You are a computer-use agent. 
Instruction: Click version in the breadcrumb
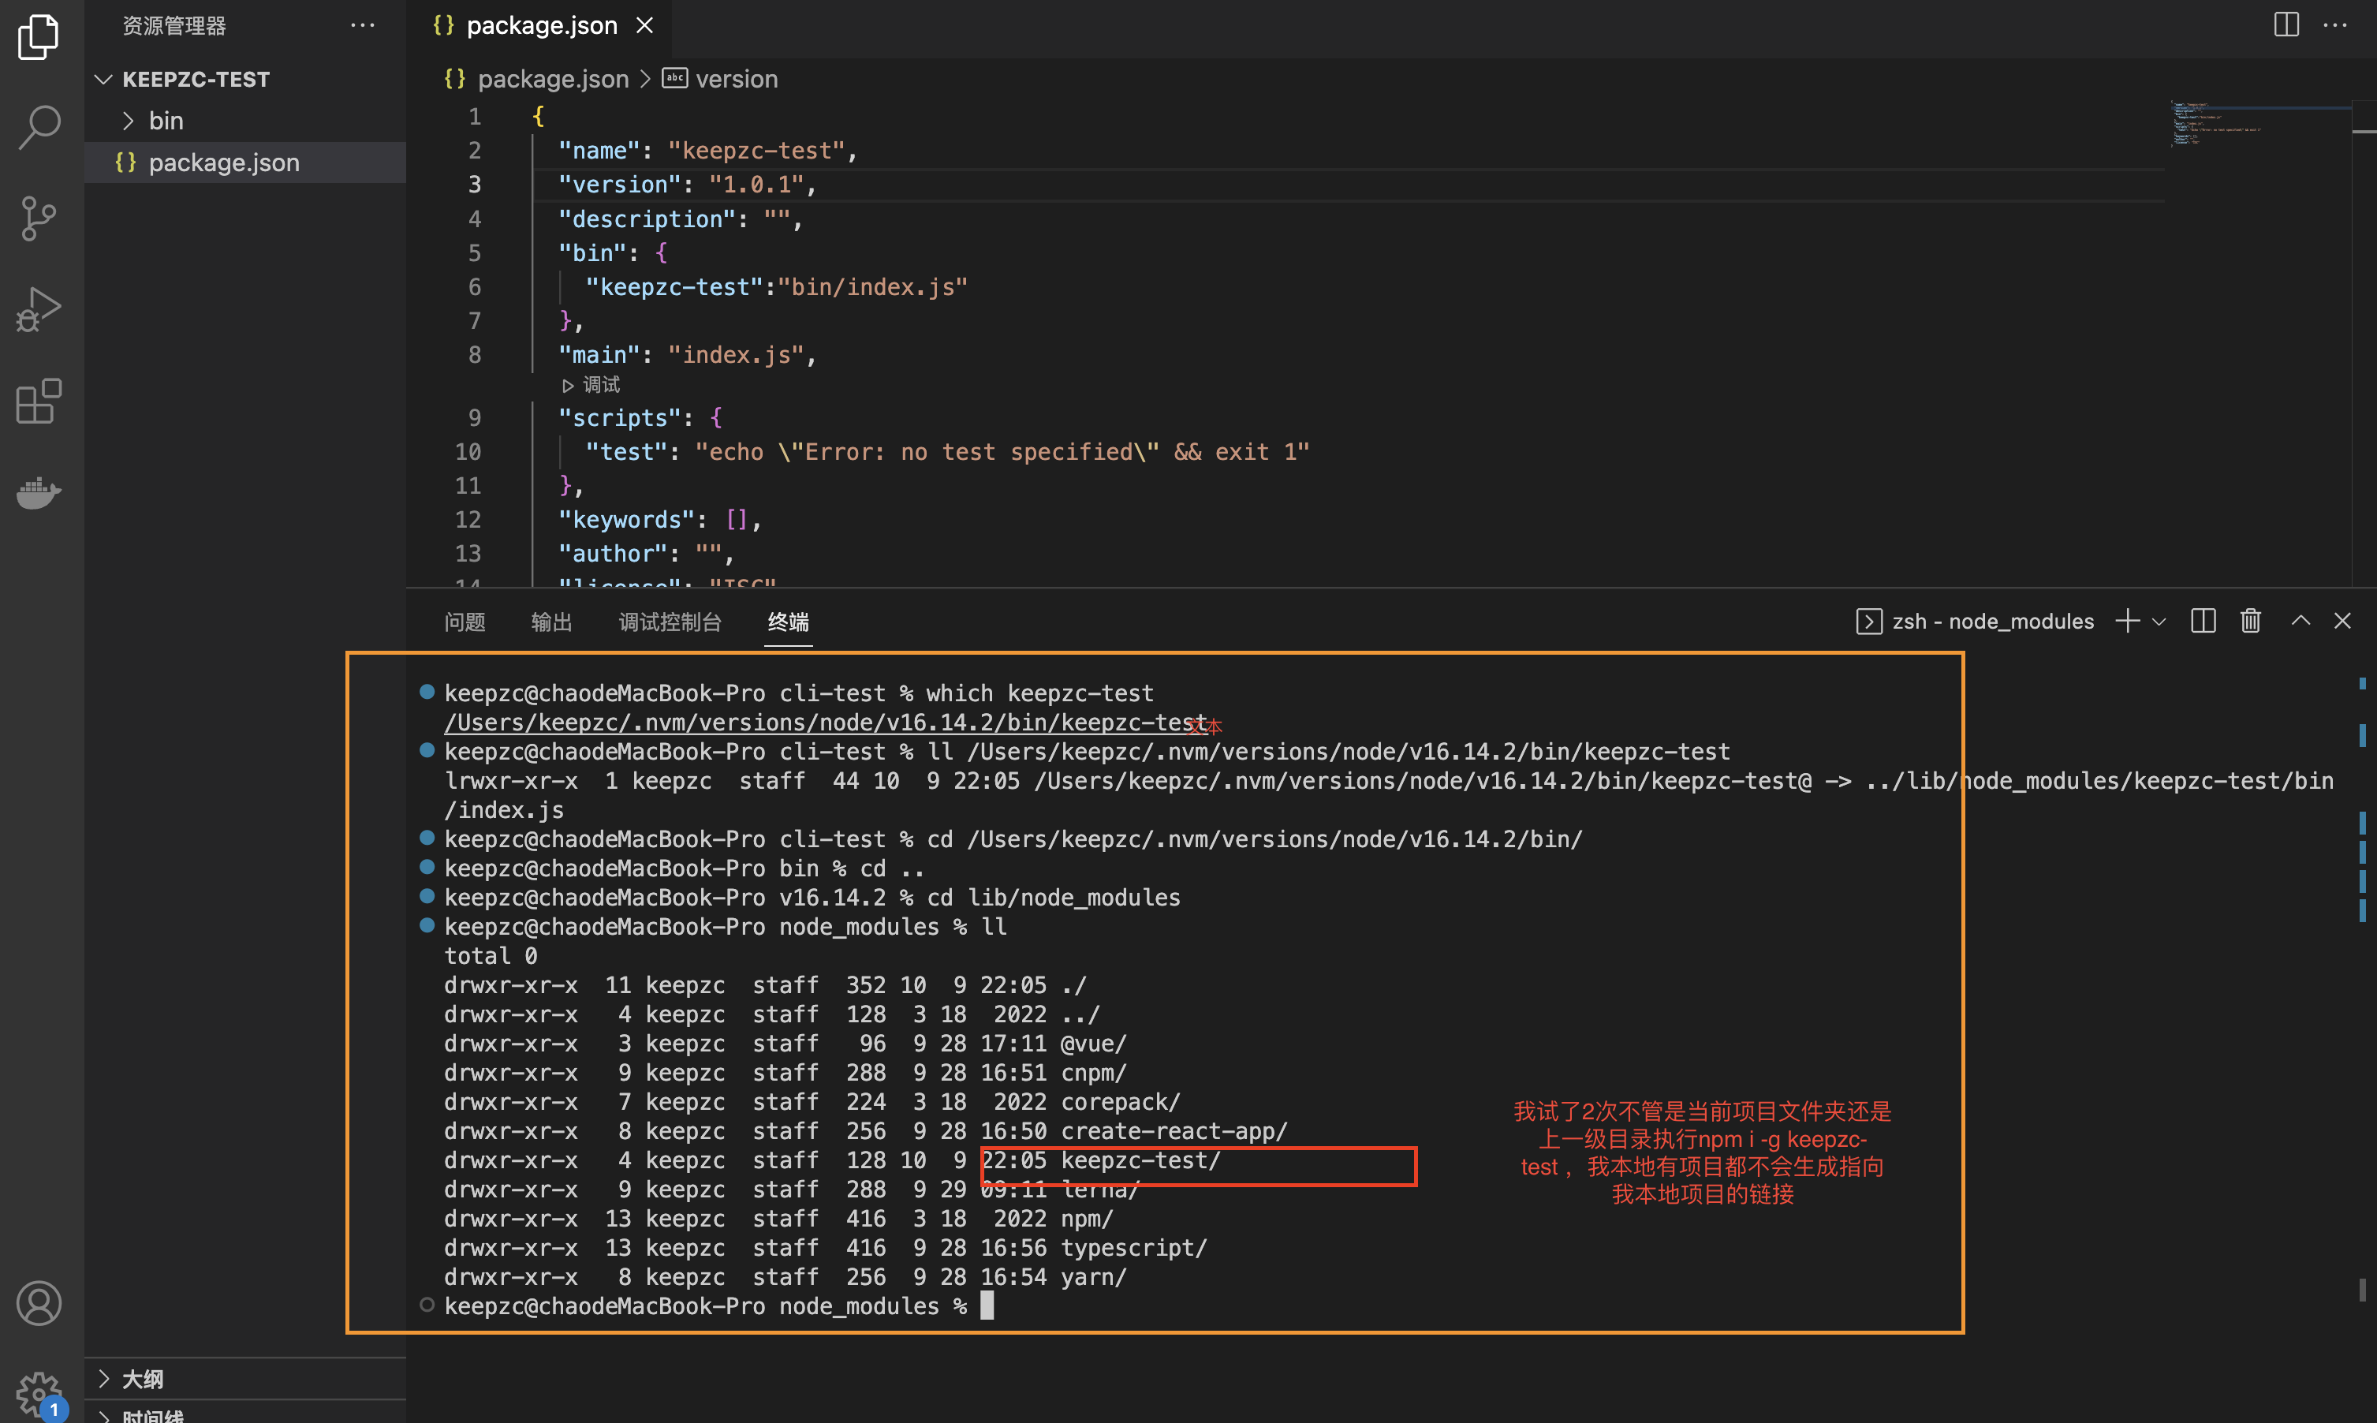point(736,80)
